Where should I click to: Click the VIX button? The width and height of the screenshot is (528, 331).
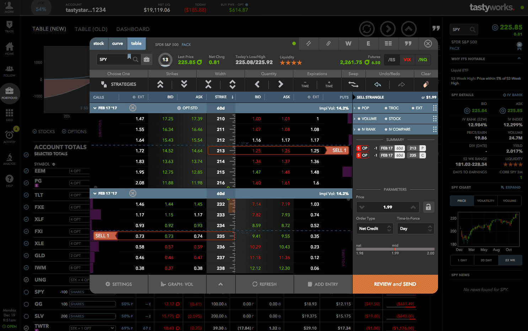coord(407,60)
